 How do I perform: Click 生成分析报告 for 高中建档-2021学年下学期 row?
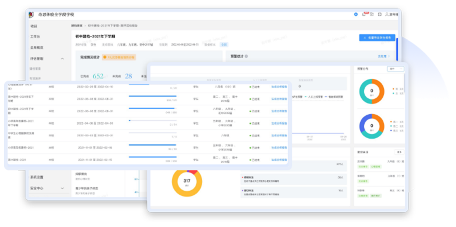(x=279, y=99)
